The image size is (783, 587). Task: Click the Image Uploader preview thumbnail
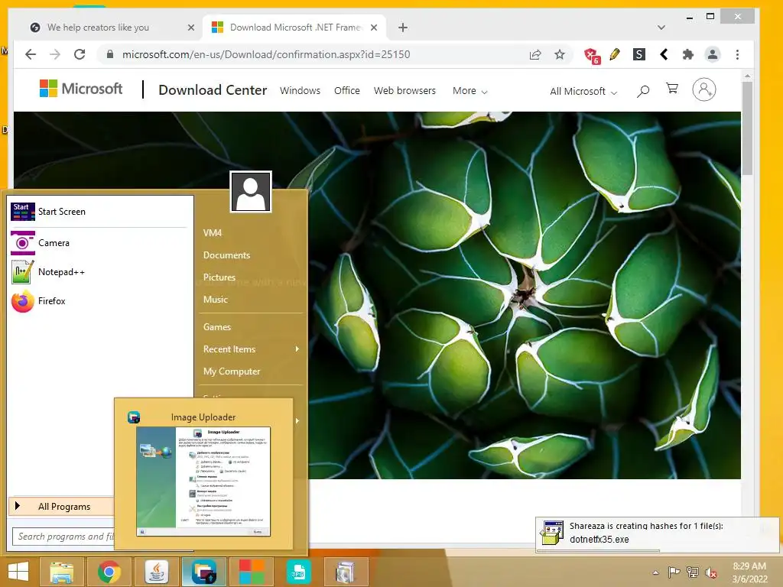point(203,482)
